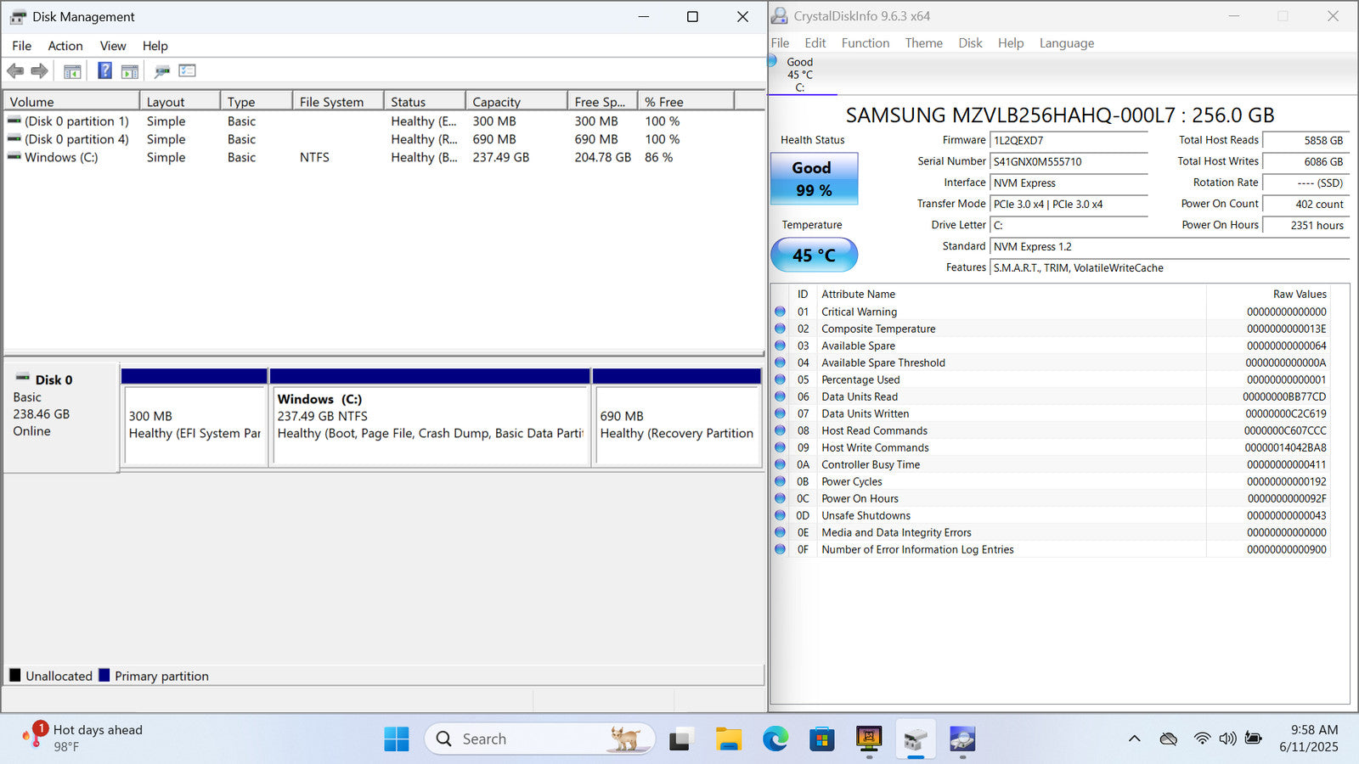Open the View menu in Disk Management
The image size is (1359, 764).
click(x=113, y=46)
